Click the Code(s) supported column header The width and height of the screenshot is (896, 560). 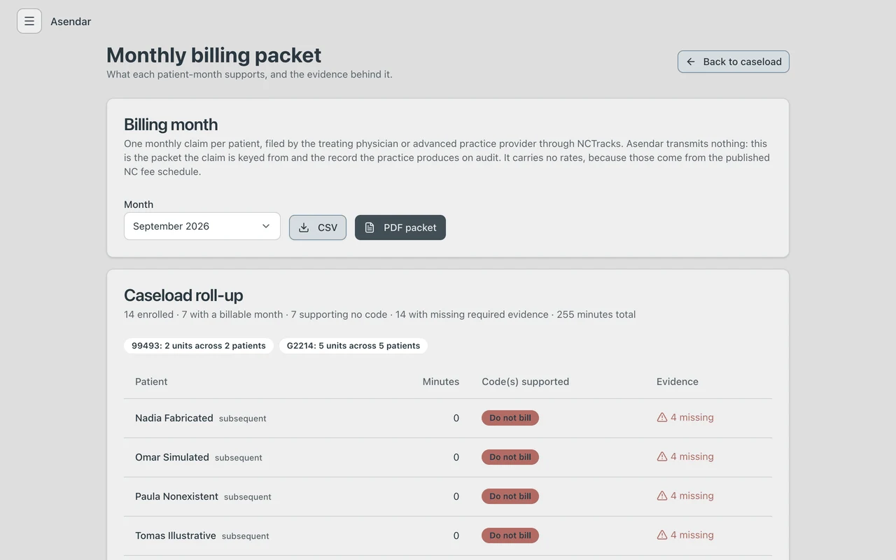point(525,381)
